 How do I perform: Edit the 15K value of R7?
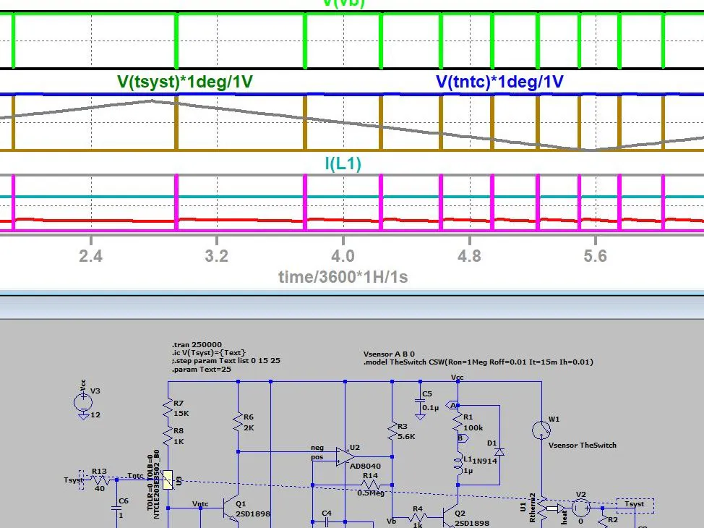tap(181, 413)
